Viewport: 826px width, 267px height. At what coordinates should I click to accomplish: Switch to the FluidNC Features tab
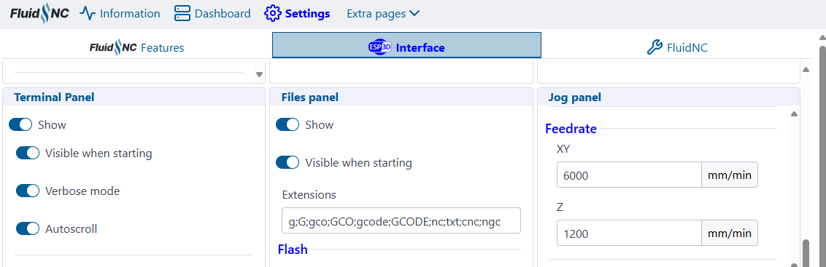coord(137,47)
